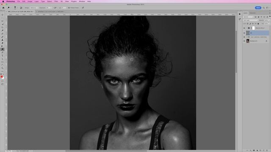The height and width of the screenshot is (152, 271).
Task: Open the Soft Light blend mode dropdown
Action: (251, 20)
